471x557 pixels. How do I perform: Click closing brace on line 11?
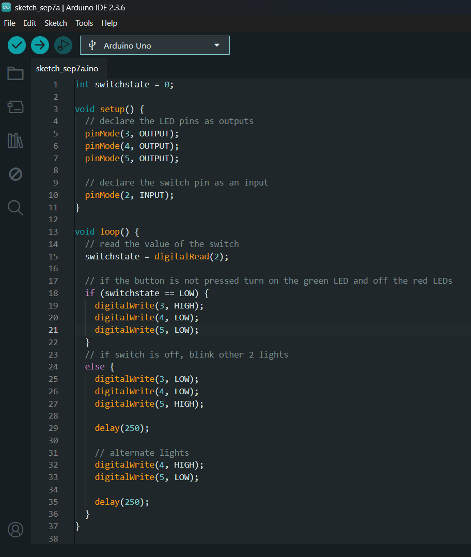point(77,208)
